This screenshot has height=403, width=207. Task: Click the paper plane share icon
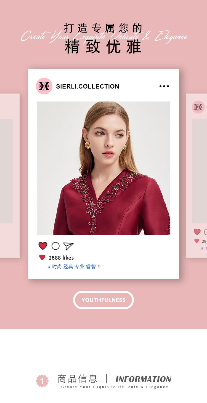point(68,246)
